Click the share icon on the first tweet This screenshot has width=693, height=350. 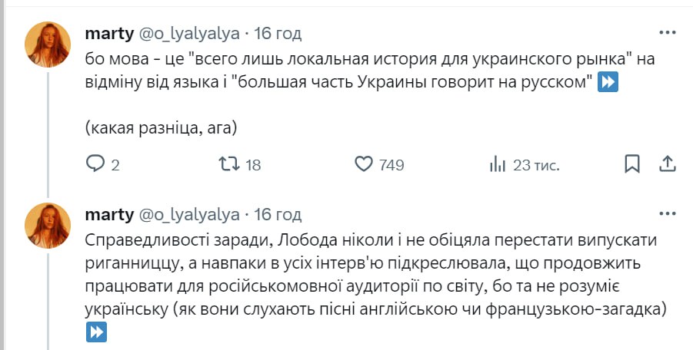point(668,164)
